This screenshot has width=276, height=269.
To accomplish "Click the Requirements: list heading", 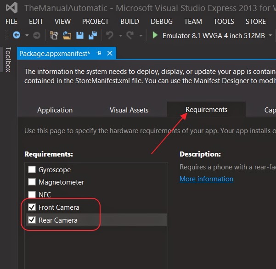I will [x=49, y=154].
